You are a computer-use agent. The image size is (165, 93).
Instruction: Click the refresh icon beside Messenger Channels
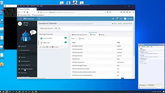click(x=59, y=28)
